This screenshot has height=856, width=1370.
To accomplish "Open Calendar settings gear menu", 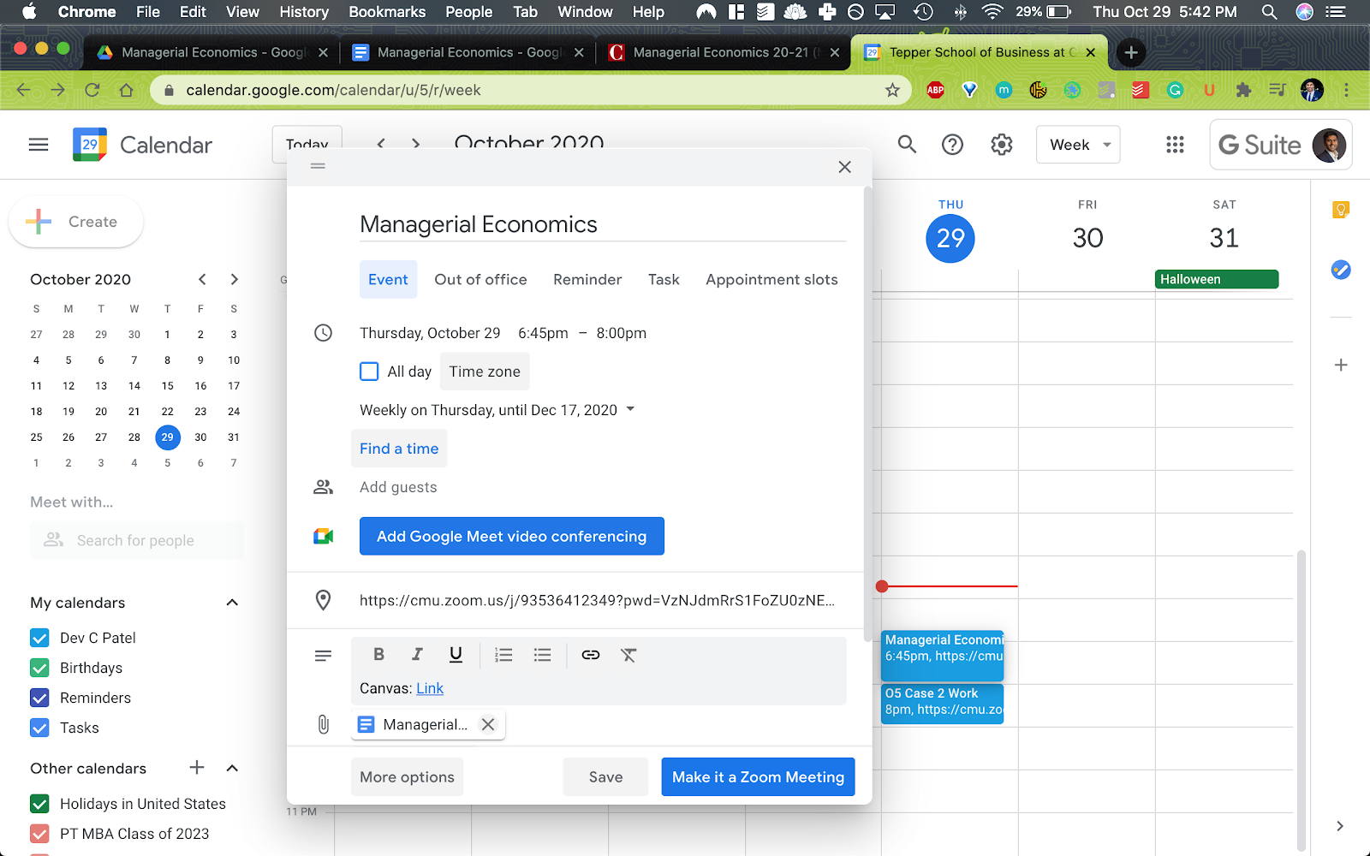I will point(1001,145).
